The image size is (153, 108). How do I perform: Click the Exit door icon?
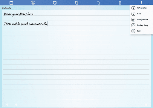[133, 31]
